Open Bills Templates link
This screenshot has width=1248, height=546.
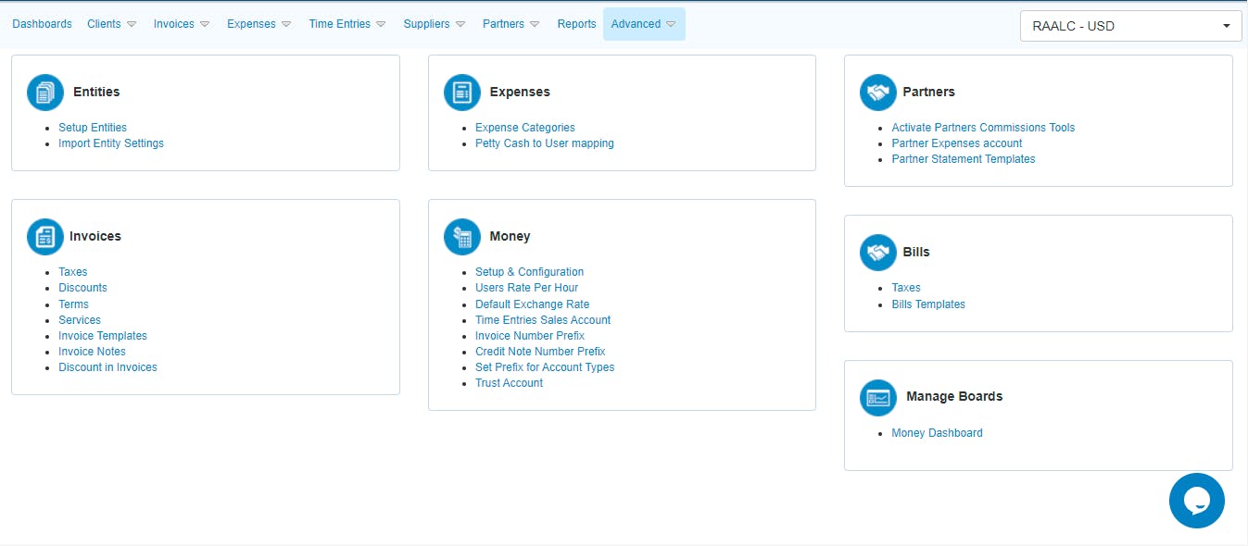(x=928, y=304)
